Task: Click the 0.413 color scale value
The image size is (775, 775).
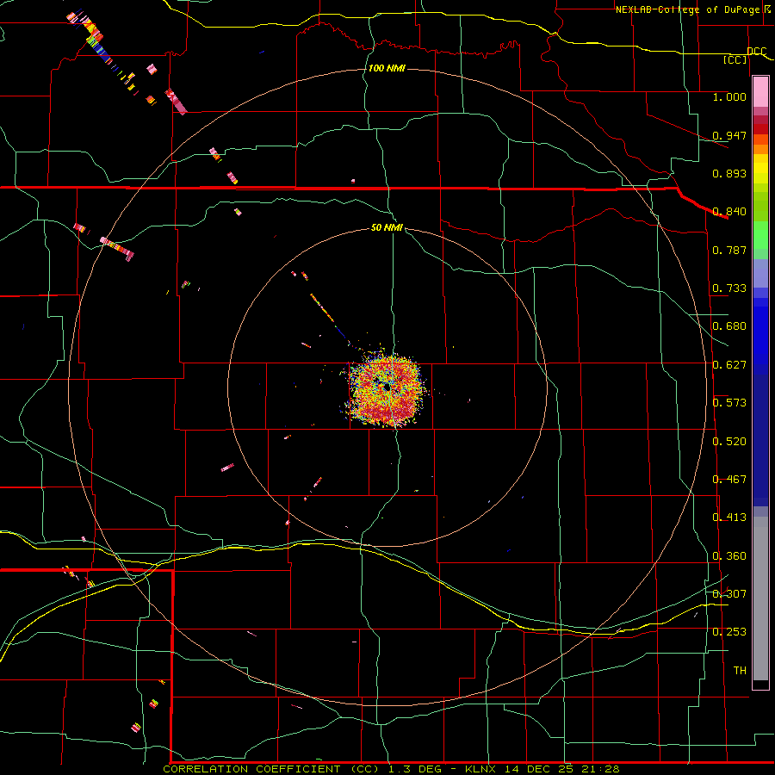Action: point(729,518)
